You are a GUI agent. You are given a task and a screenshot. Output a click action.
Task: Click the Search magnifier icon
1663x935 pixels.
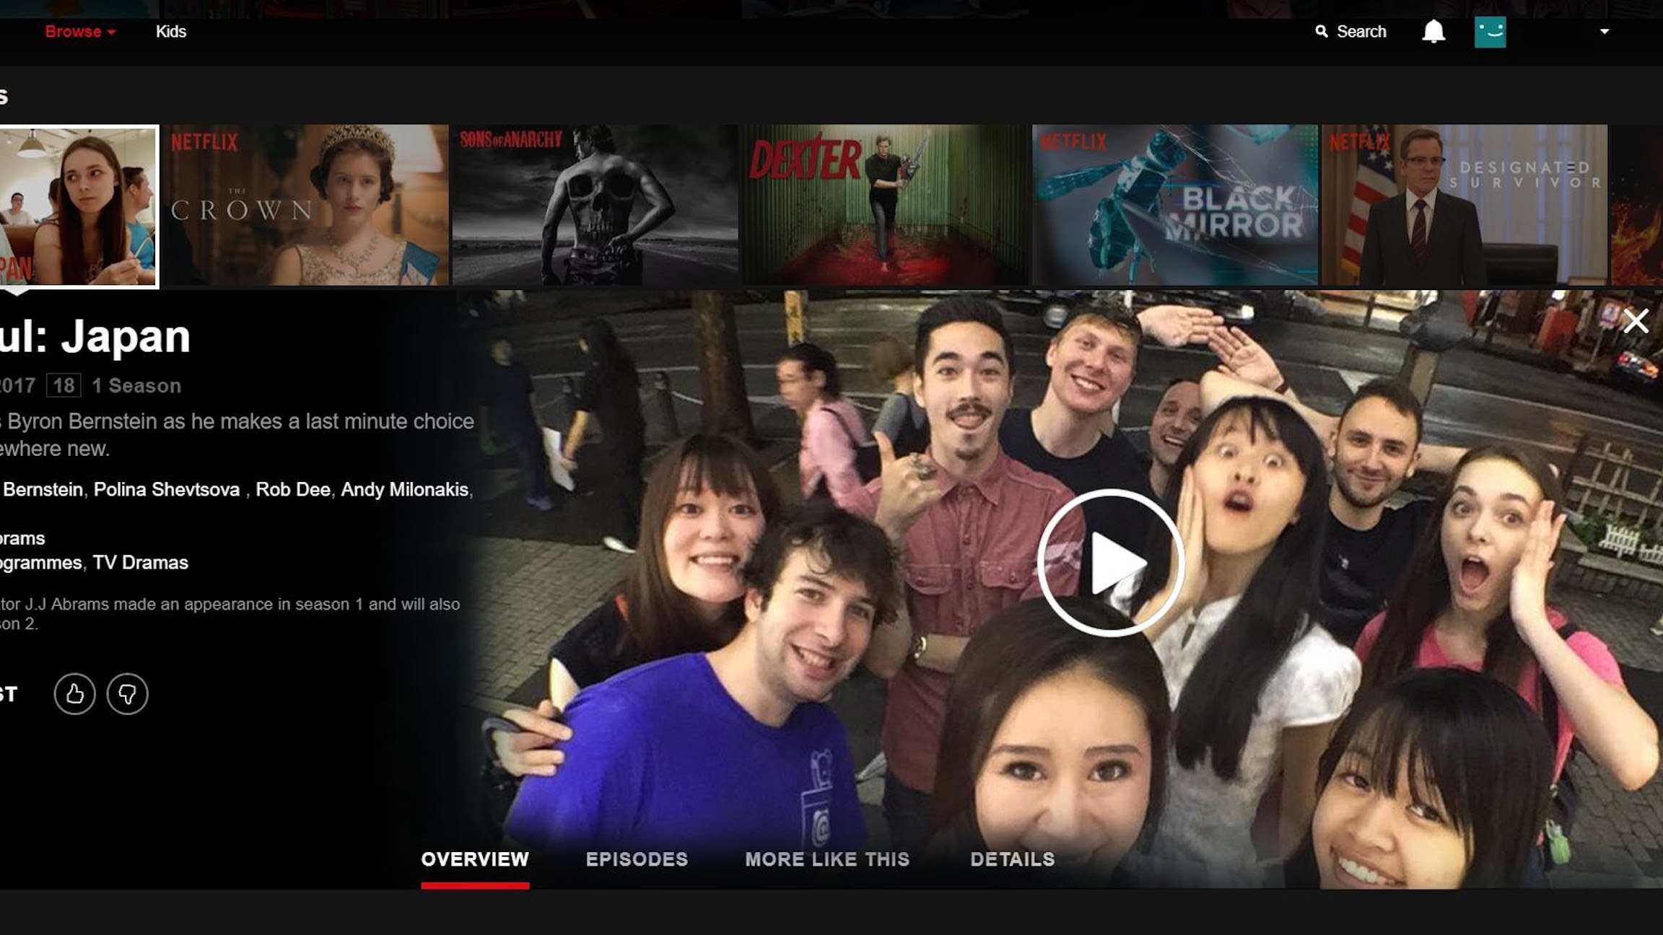[x=1322, y=32]
